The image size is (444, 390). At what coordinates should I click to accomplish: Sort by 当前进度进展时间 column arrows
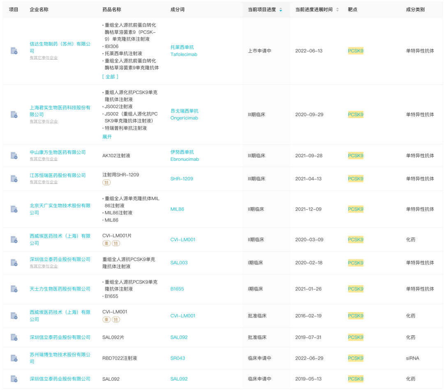[x=337, y=9]
